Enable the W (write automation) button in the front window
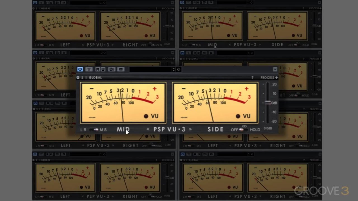 click(103, 69)
